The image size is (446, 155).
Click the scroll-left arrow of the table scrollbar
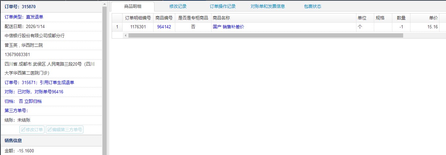[125, 35]
